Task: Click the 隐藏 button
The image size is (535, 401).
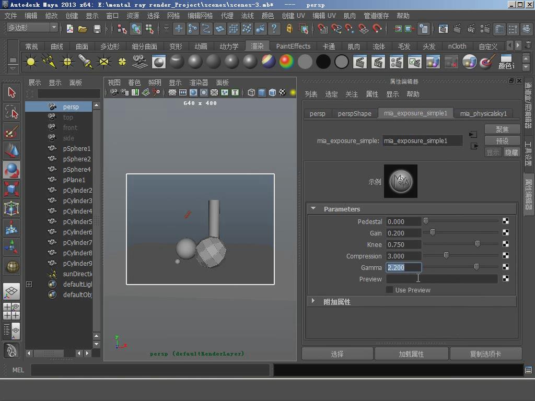Action: click(511, 152)
